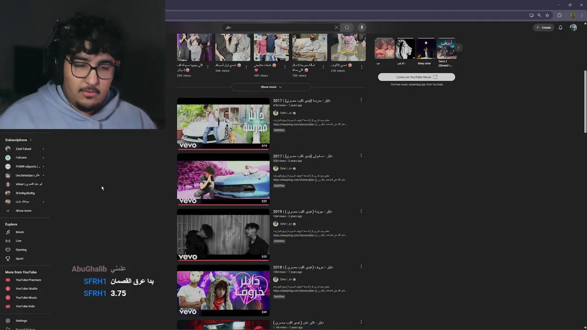
Task: Open SHoNgxBoNg subscription channel
Action: coord(25,193)
